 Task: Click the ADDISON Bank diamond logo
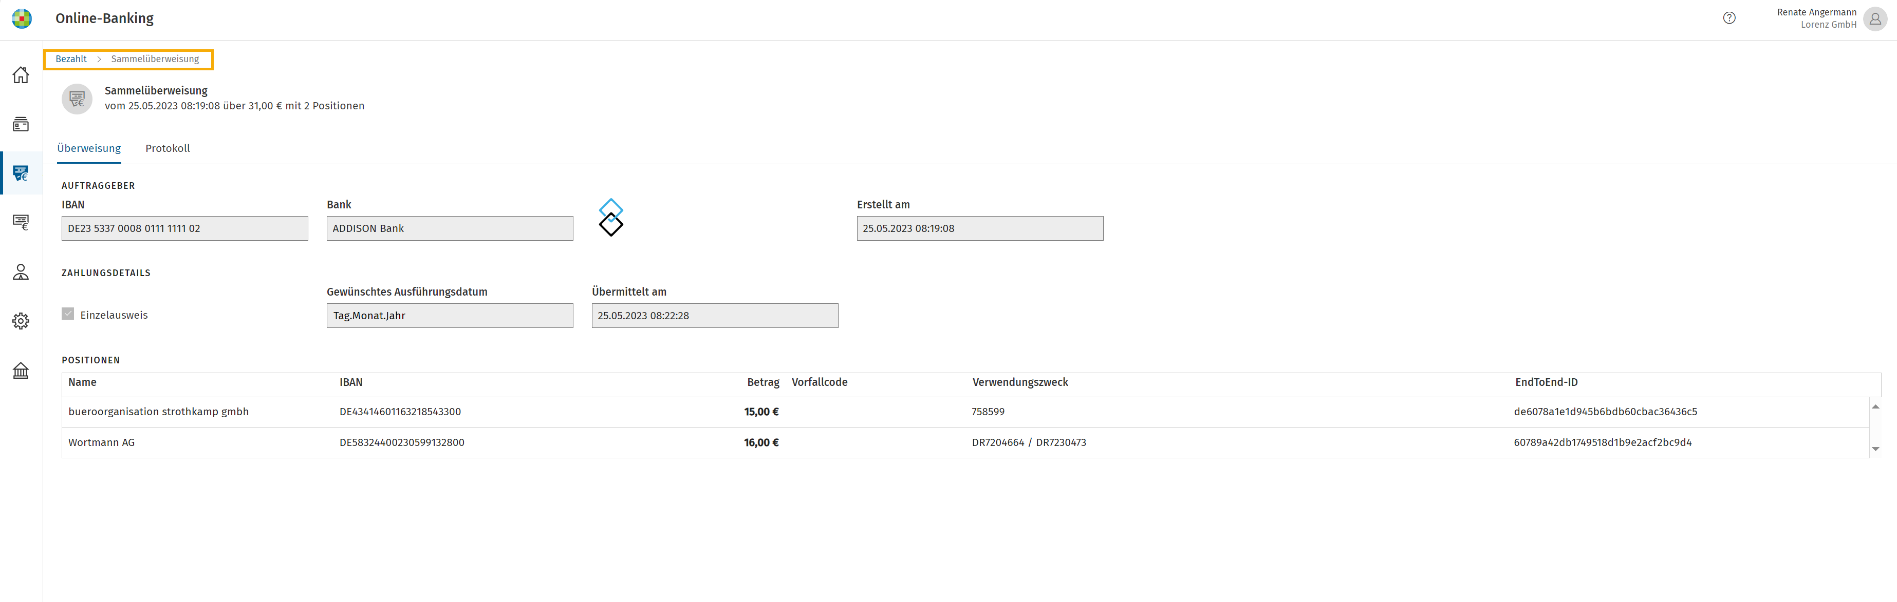click(610, 217)
